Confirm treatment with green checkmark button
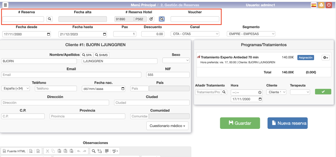336x157 pixels. (x=323, y=92)
